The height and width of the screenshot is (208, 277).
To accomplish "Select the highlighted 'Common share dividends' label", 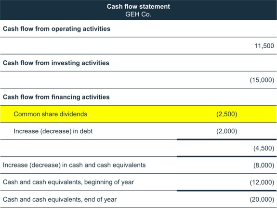I will 51,114.
